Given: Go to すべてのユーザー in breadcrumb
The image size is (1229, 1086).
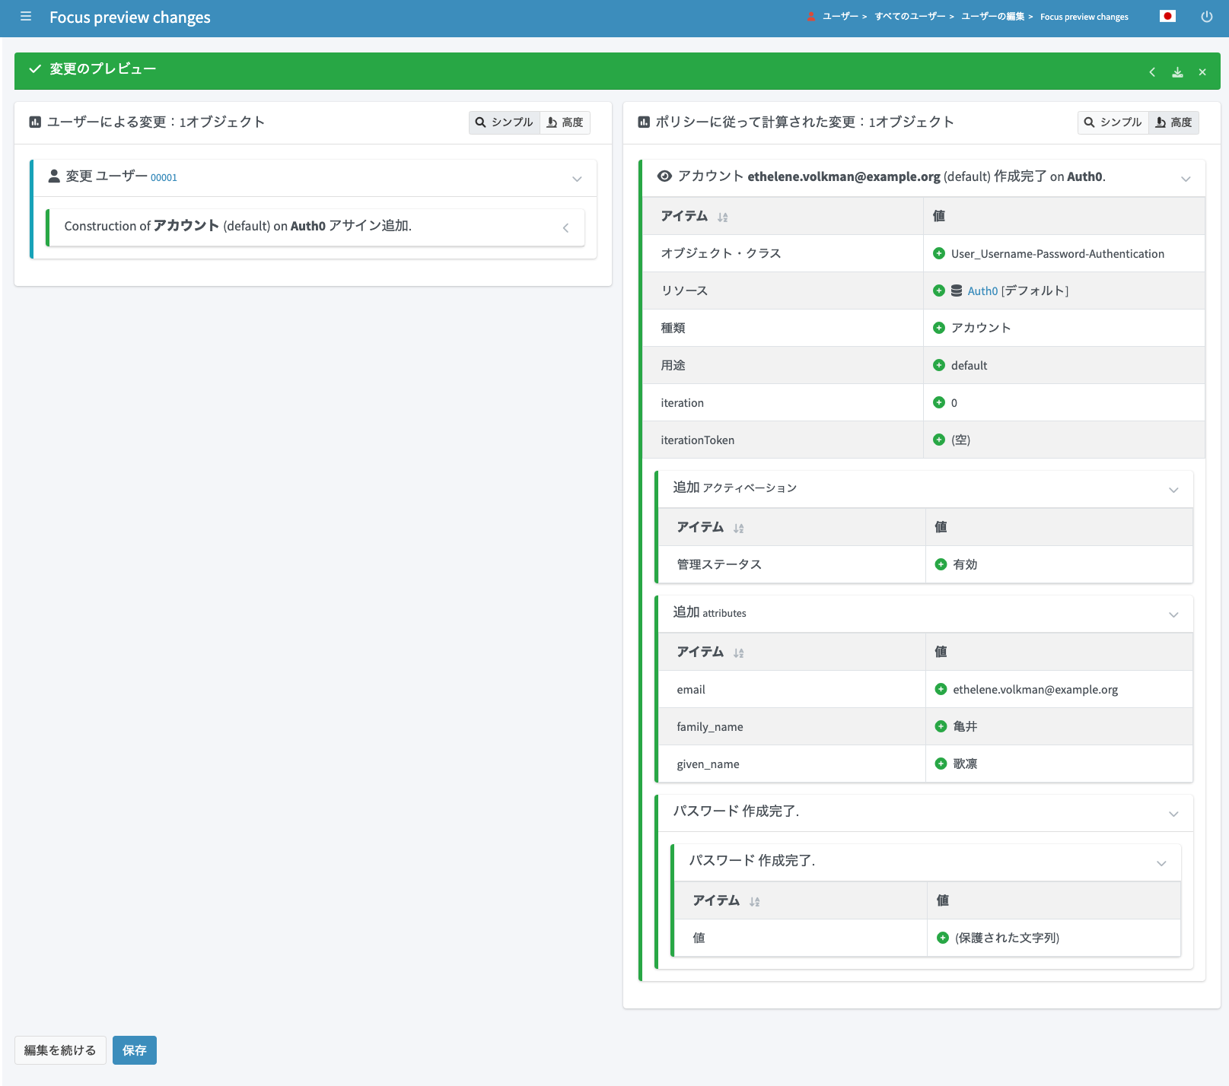Looking at the screenshot, I should tap(910, 17).
